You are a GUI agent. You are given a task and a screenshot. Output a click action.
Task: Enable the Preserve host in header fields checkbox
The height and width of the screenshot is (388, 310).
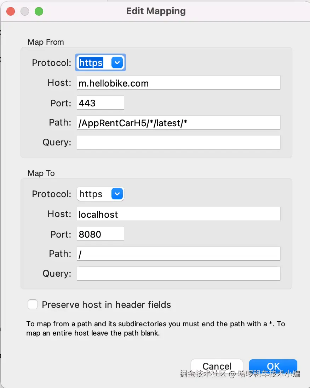[x=33, y=305]
